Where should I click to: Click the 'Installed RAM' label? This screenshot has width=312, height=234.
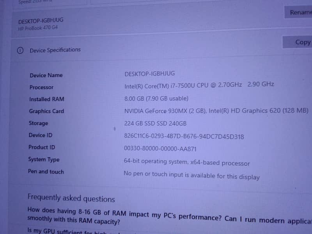tap(47, 99)
